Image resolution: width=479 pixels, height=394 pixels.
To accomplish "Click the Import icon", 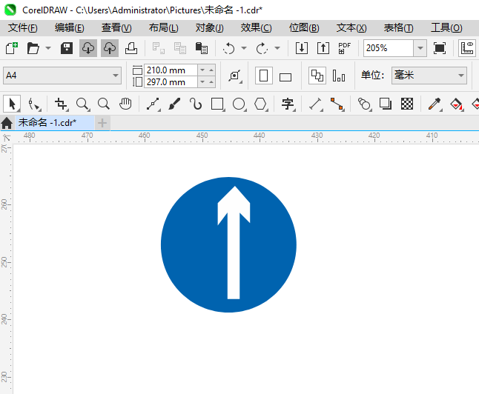I will (302, 48).
